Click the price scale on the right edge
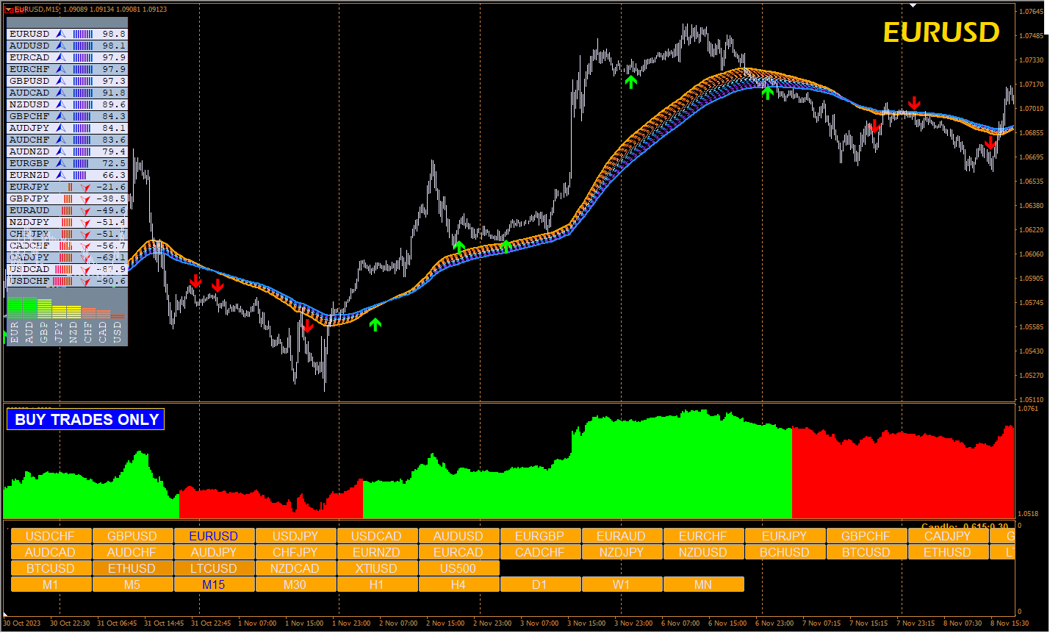 (x=1031, y=206)
